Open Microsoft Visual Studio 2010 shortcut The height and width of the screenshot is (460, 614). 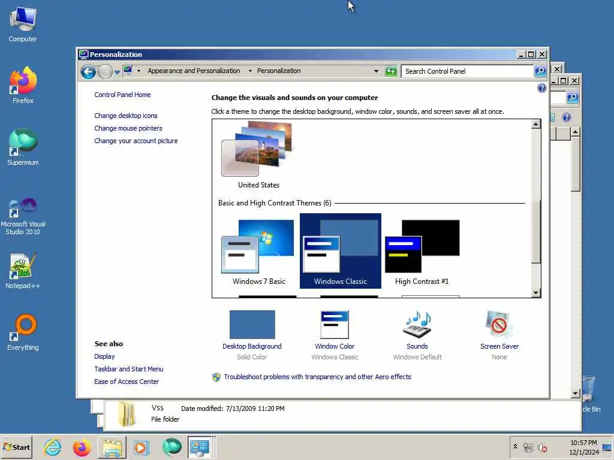(x=23, y=216)
